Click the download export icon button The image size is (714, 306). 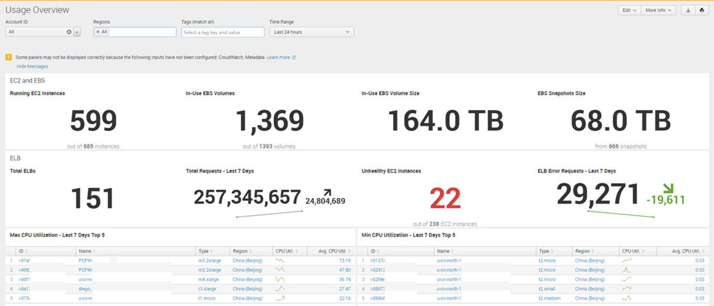pos(687,10)
